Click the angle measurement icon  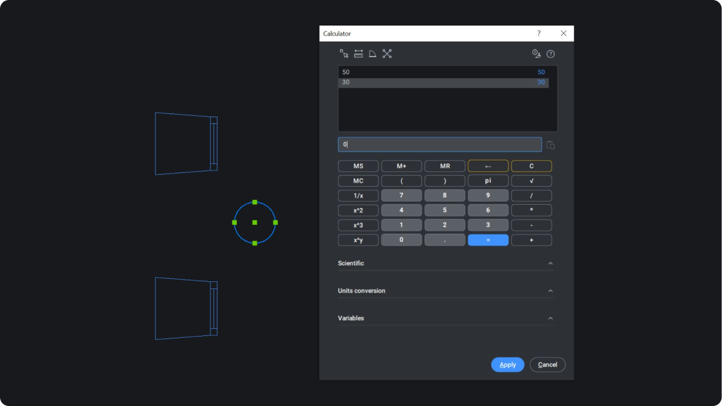pyautogui.click(x=373, y=54)
